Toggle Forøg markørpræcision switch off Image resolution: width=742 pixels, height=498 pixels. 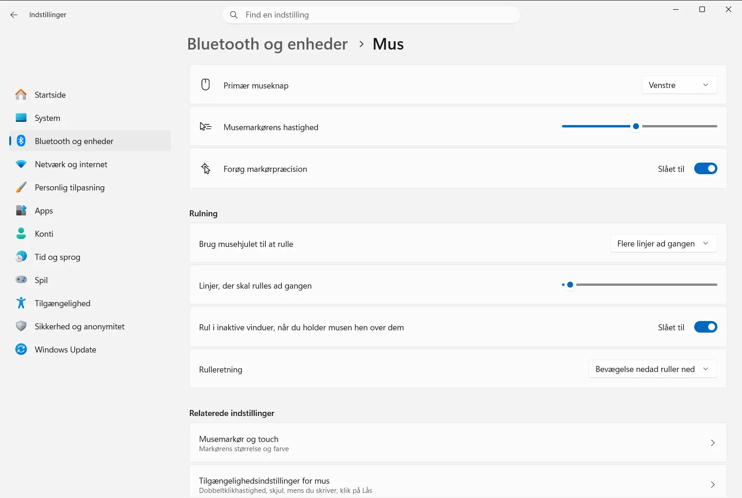(x=705, y=169)
